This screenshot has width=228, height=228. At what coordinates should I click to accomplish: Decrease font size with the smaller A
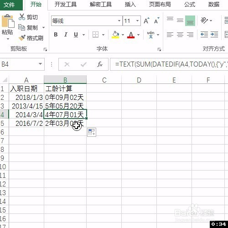click(157, 21)
